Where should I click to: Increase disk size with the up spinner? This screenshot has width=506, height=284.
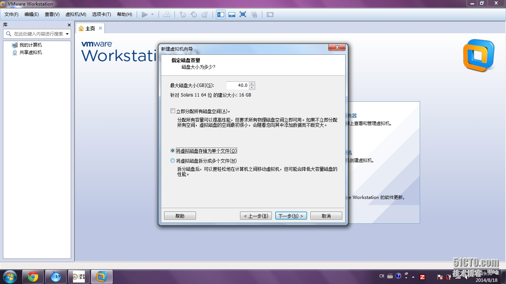pos(252,84)
